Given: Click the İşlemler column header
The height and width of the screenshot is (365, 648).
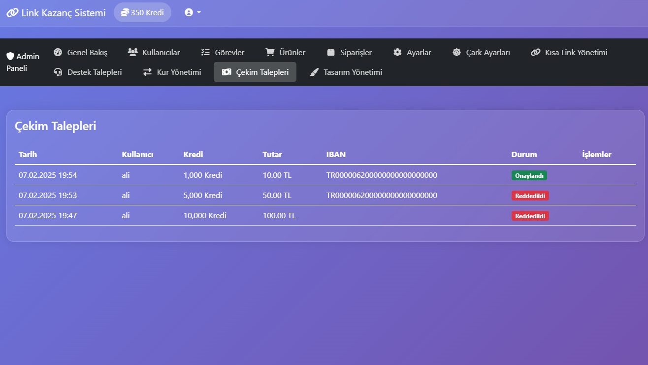Looking at the screenshot, I should click(597, 154).
